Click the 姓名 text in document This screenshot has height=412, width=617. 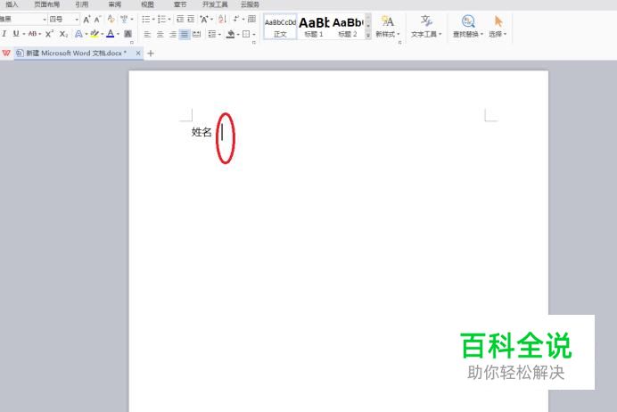click(x=202, y=132)
